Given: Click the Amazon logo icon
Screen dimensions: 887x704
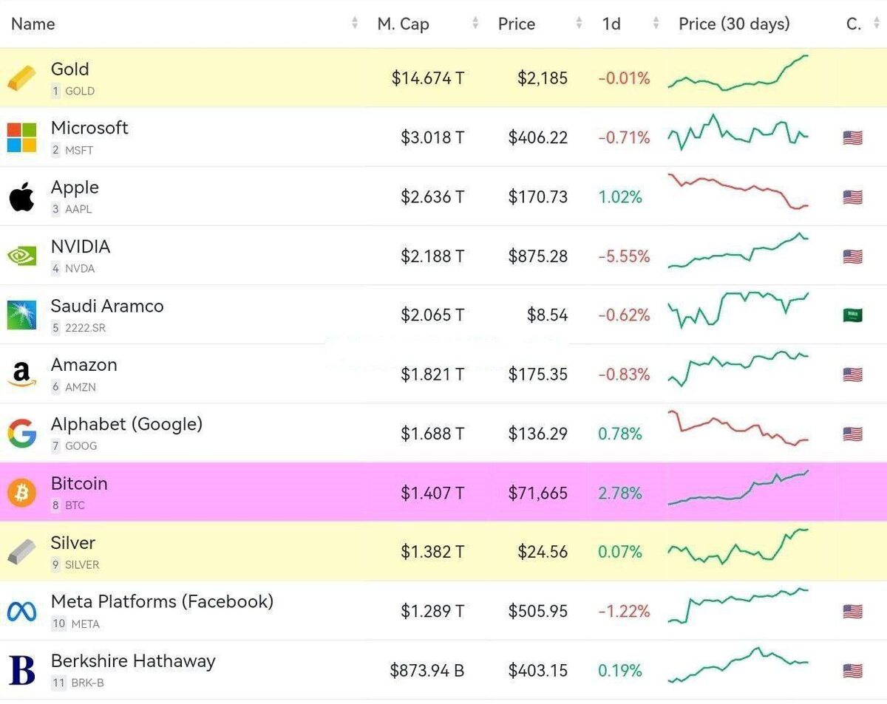Looking at the screenshot, I should tap(21, 375).
